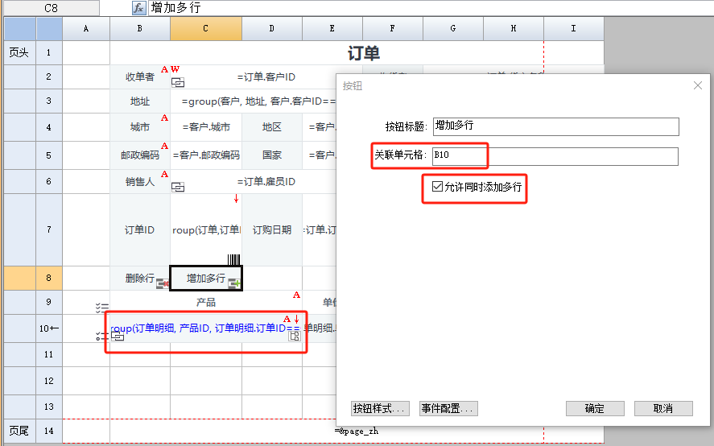This screenshot has height=446, width=714.
Task: Cancel the dialog with 取消
Action: pos(663,408)
